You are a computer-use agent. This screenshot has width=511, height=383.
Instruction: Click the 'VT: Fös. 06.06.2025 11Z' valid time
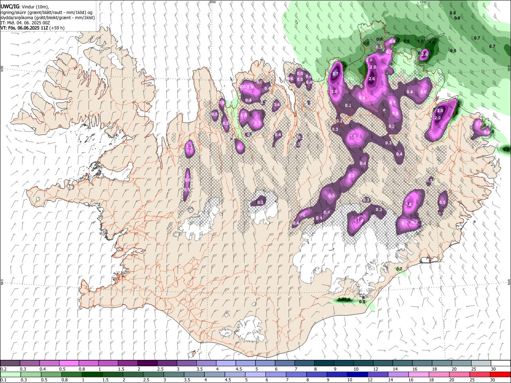click(x=24, y=28)
